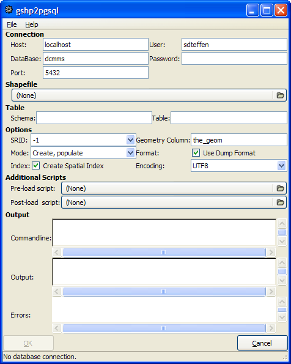Expand the SRID dropdown

coord(130,139)
